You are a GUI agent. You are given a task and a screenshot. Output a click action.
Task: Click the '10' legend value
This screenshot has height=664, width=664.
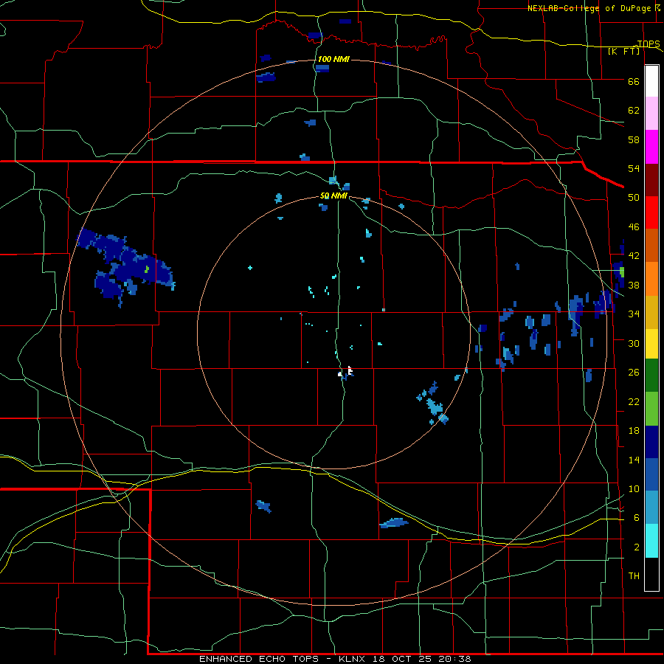click(x=634, y=488)
